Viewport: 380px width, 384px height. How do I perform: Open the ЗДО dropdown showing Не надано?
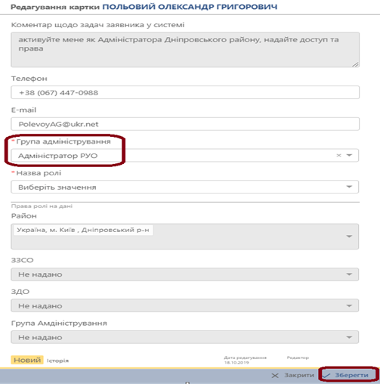[184, 305]
